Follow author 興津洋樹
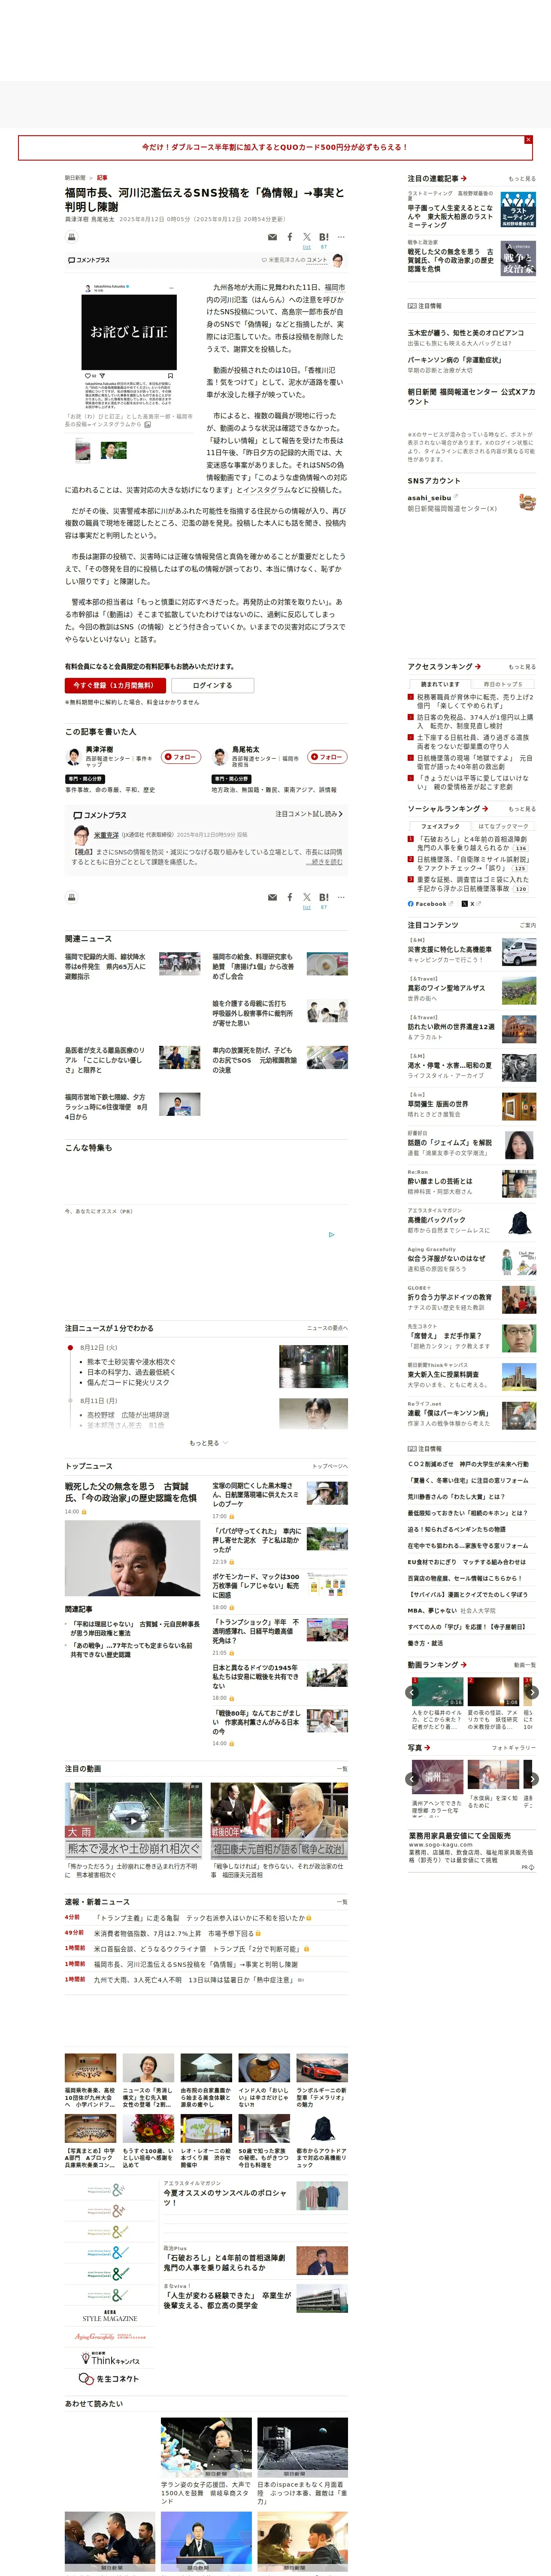 coord(181,757)
